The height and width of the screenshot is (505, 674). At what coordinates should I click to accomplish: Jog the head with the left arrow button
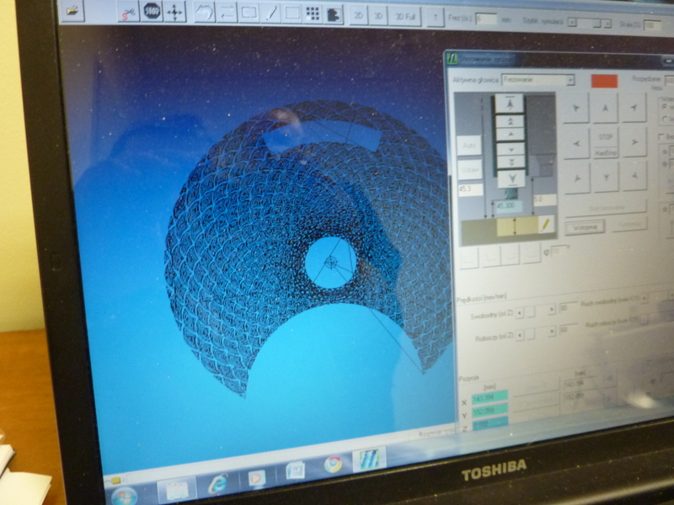(576, 143)
